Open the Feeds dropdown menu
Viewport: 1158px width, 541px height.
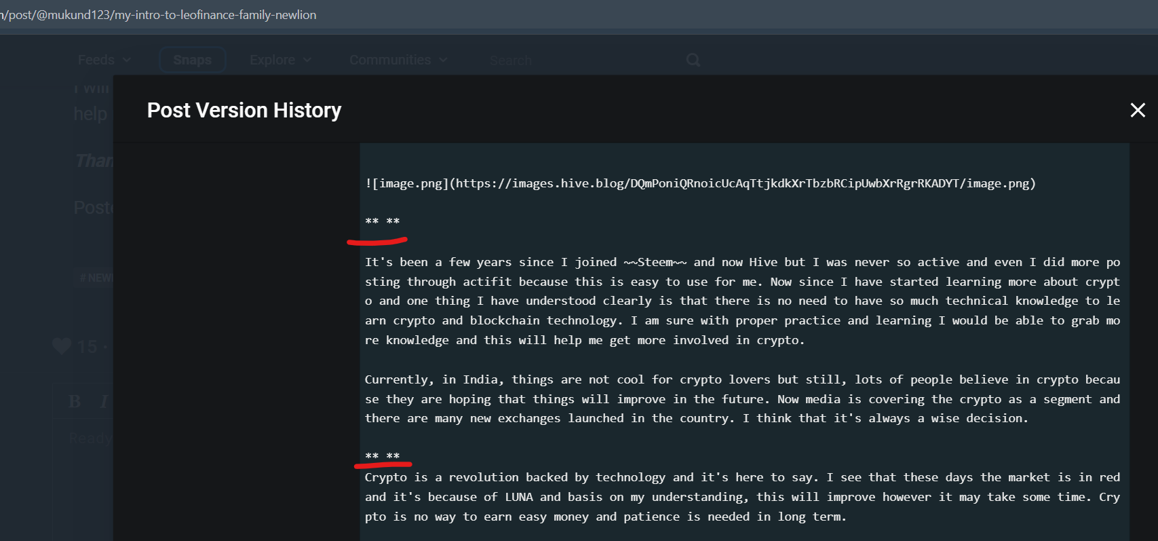[x=104, y=60]
